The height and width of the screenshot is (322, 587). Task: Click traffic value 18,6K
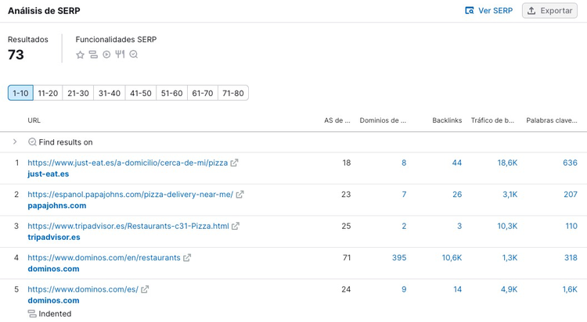pyautogui.click(x=507, y=163)
